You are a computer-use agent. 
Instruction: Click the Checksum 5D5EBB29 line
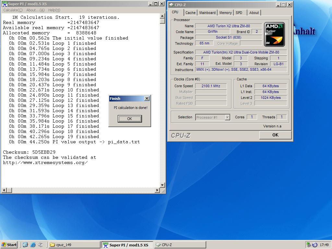pyautogui.click(x=29, y=152)
